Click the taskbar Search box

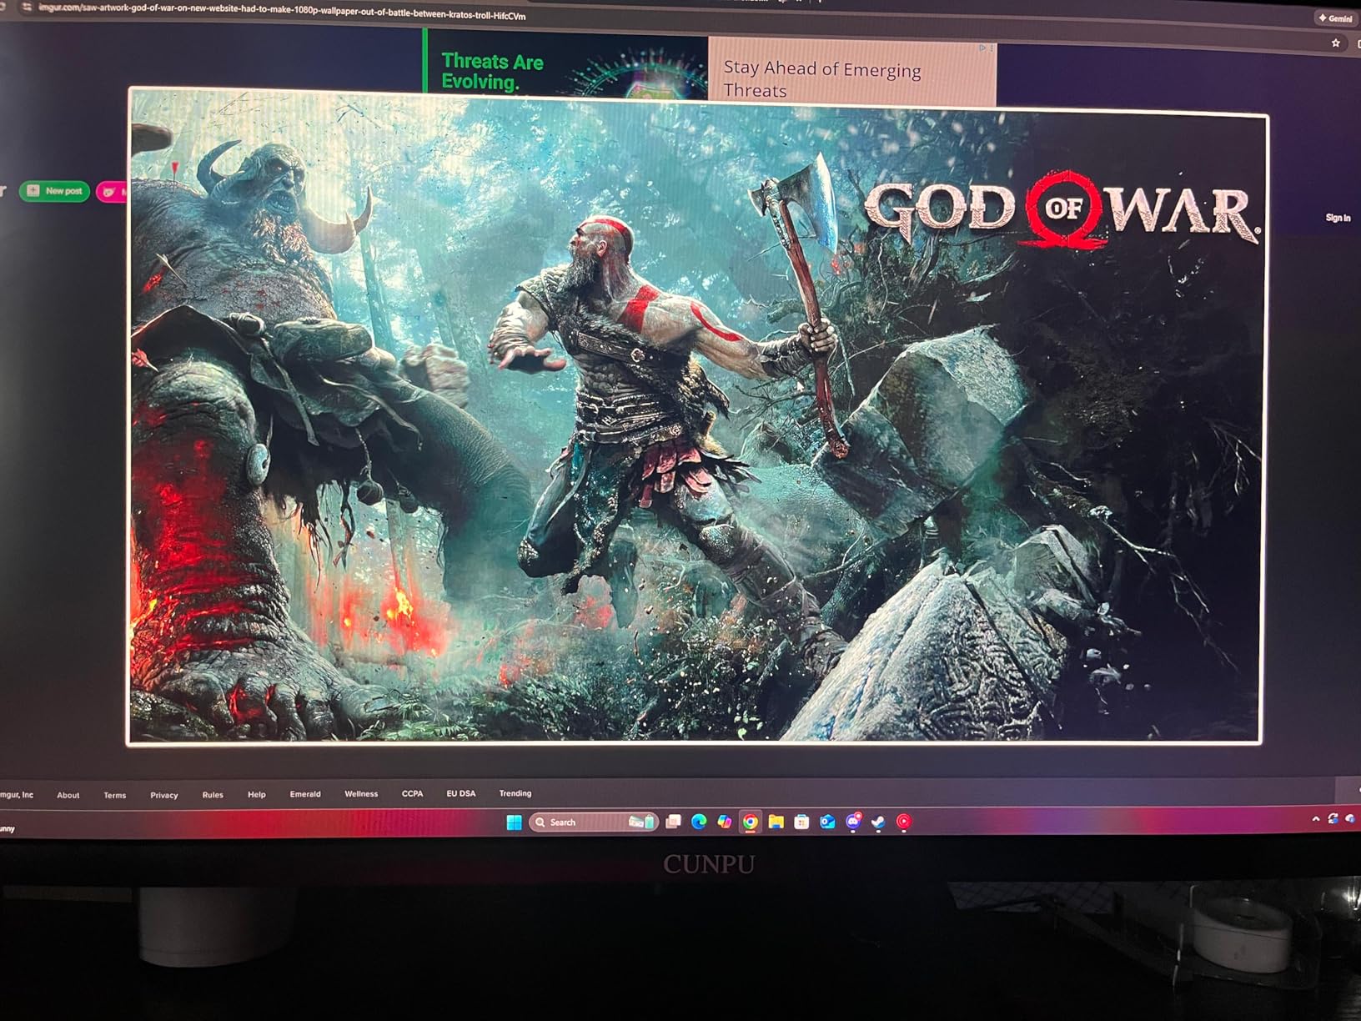click(x=593, y=822)
